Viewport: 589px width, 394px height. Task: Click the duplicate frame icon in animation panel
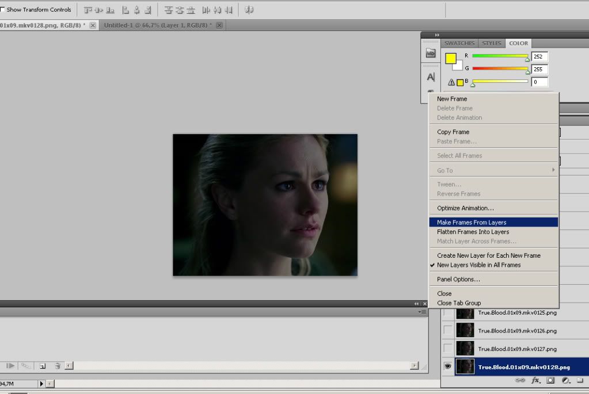pyautogui.click(x=43, y=365)
